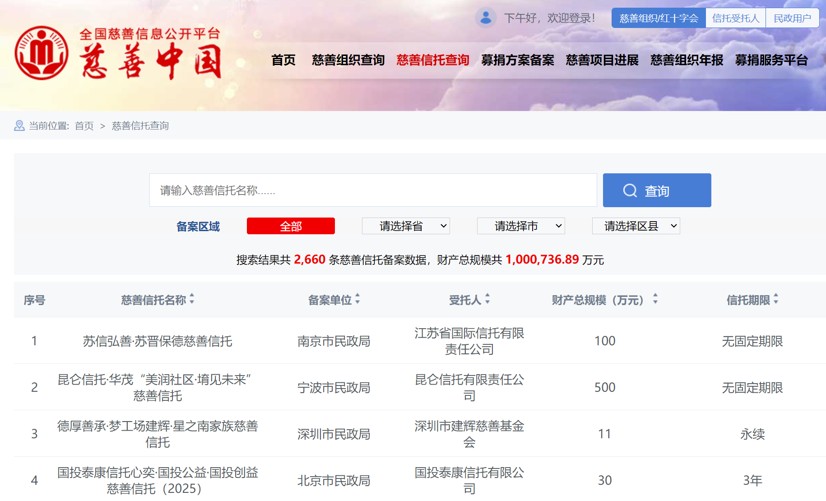Sort by 受托人 column arrows
Viewport: 826px width, 501px height.
pyautogui.click(x=487, y=299)
